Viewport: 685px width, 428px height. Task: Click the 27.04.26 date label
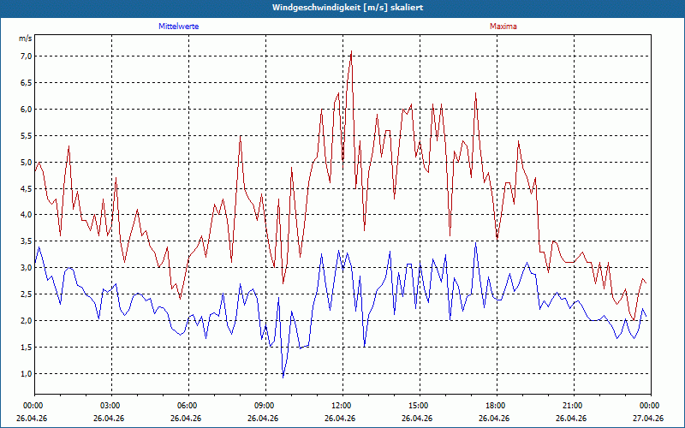click(x=648, y=418)
